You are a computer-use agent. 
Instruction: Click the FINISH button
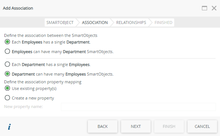[x=169, y=126]
